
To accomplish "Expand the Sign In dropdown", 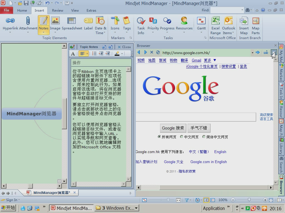I will coord(19,200).
